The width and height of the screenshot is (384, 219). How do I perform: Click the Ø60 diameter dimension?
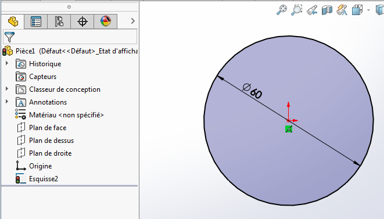pyautogui.click(x=252, y=91)
